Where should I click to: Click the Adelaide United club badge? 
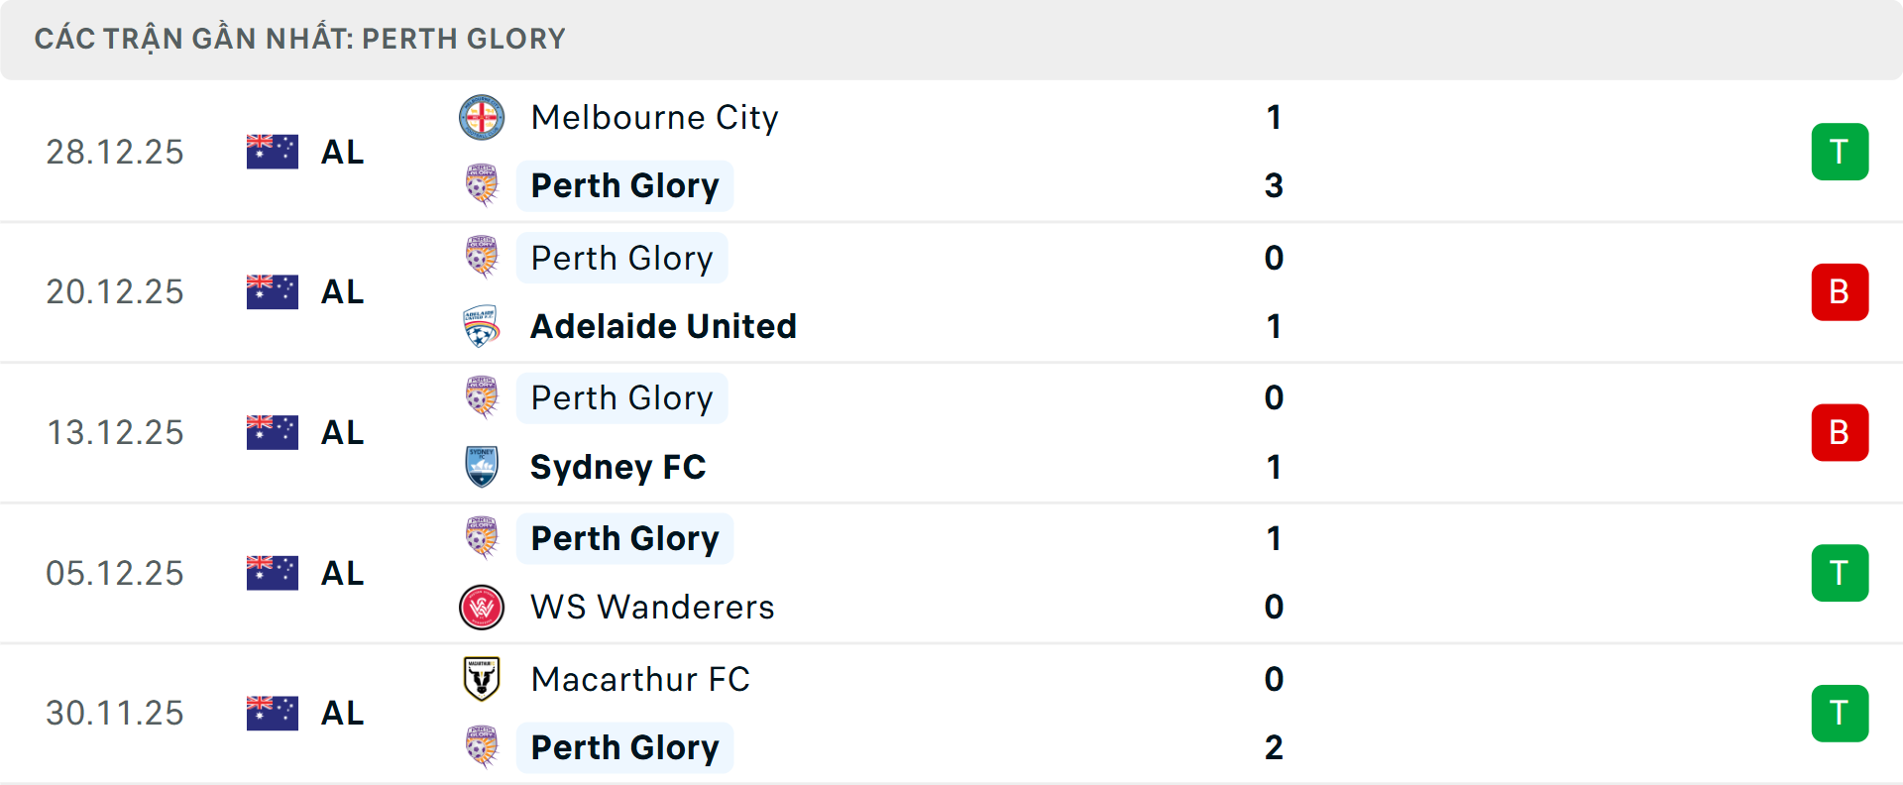point(483,325)
